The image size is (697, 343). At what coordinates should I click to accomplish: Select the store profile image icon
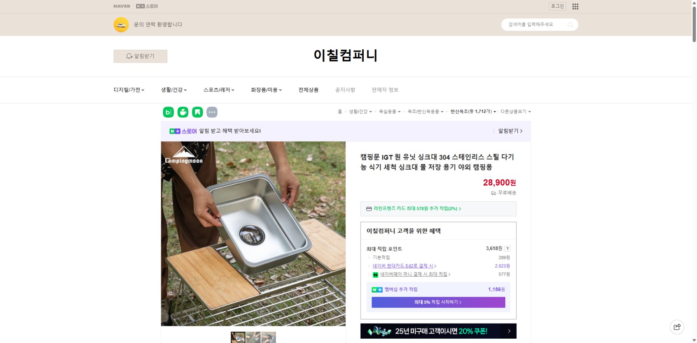121,24
